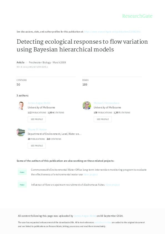Click SEE PROFILE under James Angus Webb
The image size is (165, 234).
37,119
